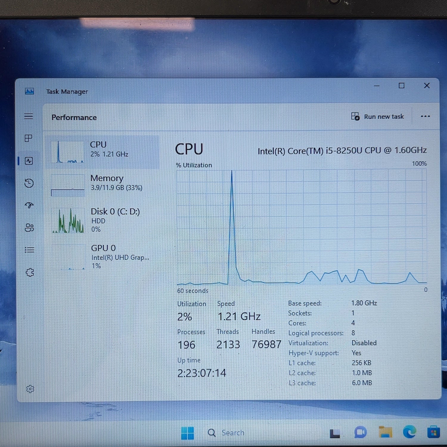Click the CPU utilization graph

[x=302, y=227]
